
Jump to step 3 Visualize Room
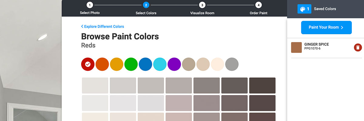(x=202, y=5)
